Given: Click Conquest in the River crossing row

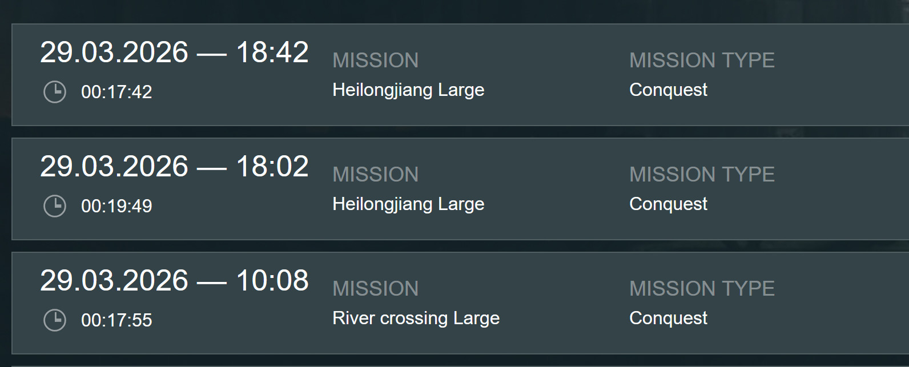Looking at the screenshot, I should point(668,318).
